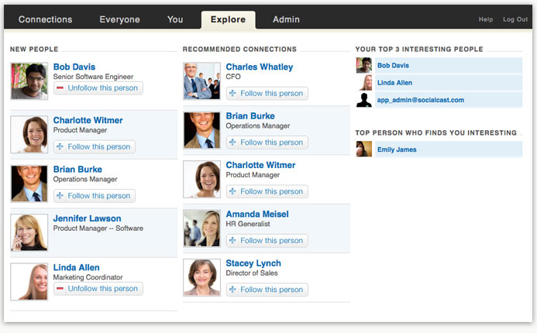537x333 pixels.
Task: Switch to the Connections tab
Action: pyautogui.click(x=45, y=19)
